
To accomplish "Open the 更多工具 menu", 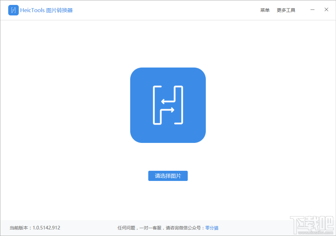I will pyautogui.click(x=286, y=10).
